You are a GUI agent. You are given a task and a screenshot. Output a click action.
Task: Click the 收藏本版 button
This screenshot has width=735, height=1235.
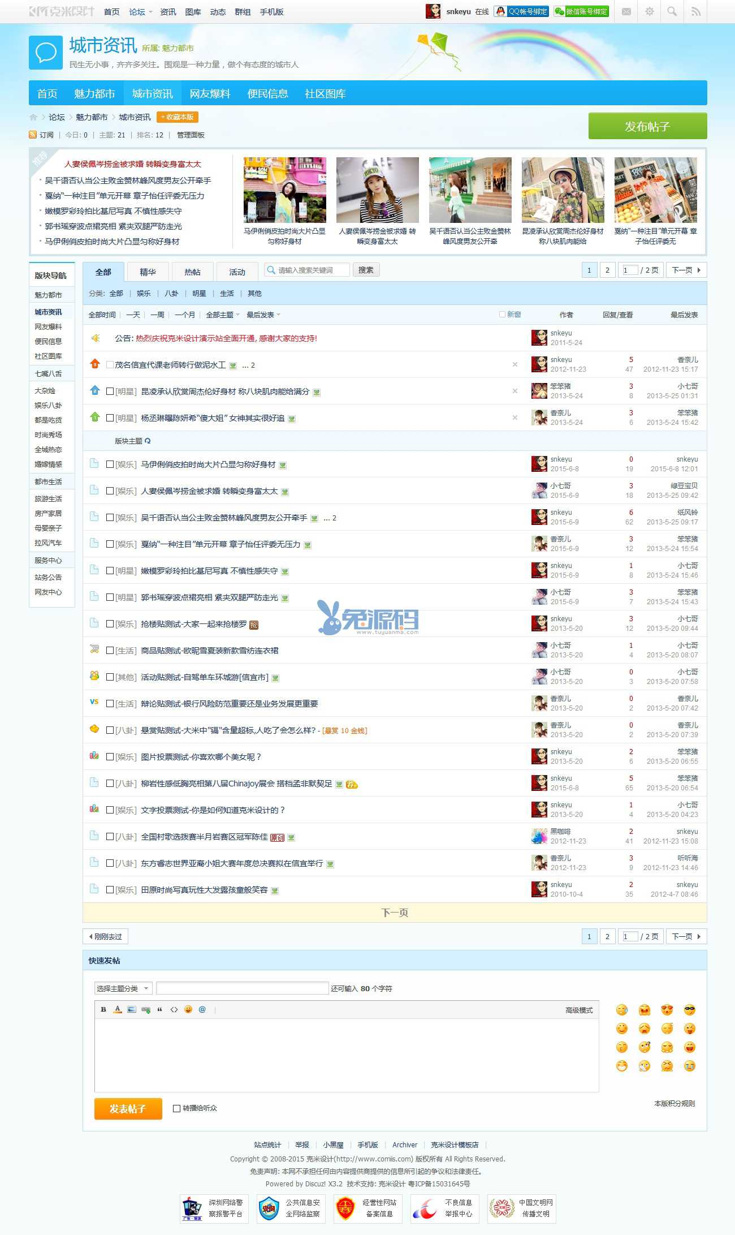click(178, 117)
